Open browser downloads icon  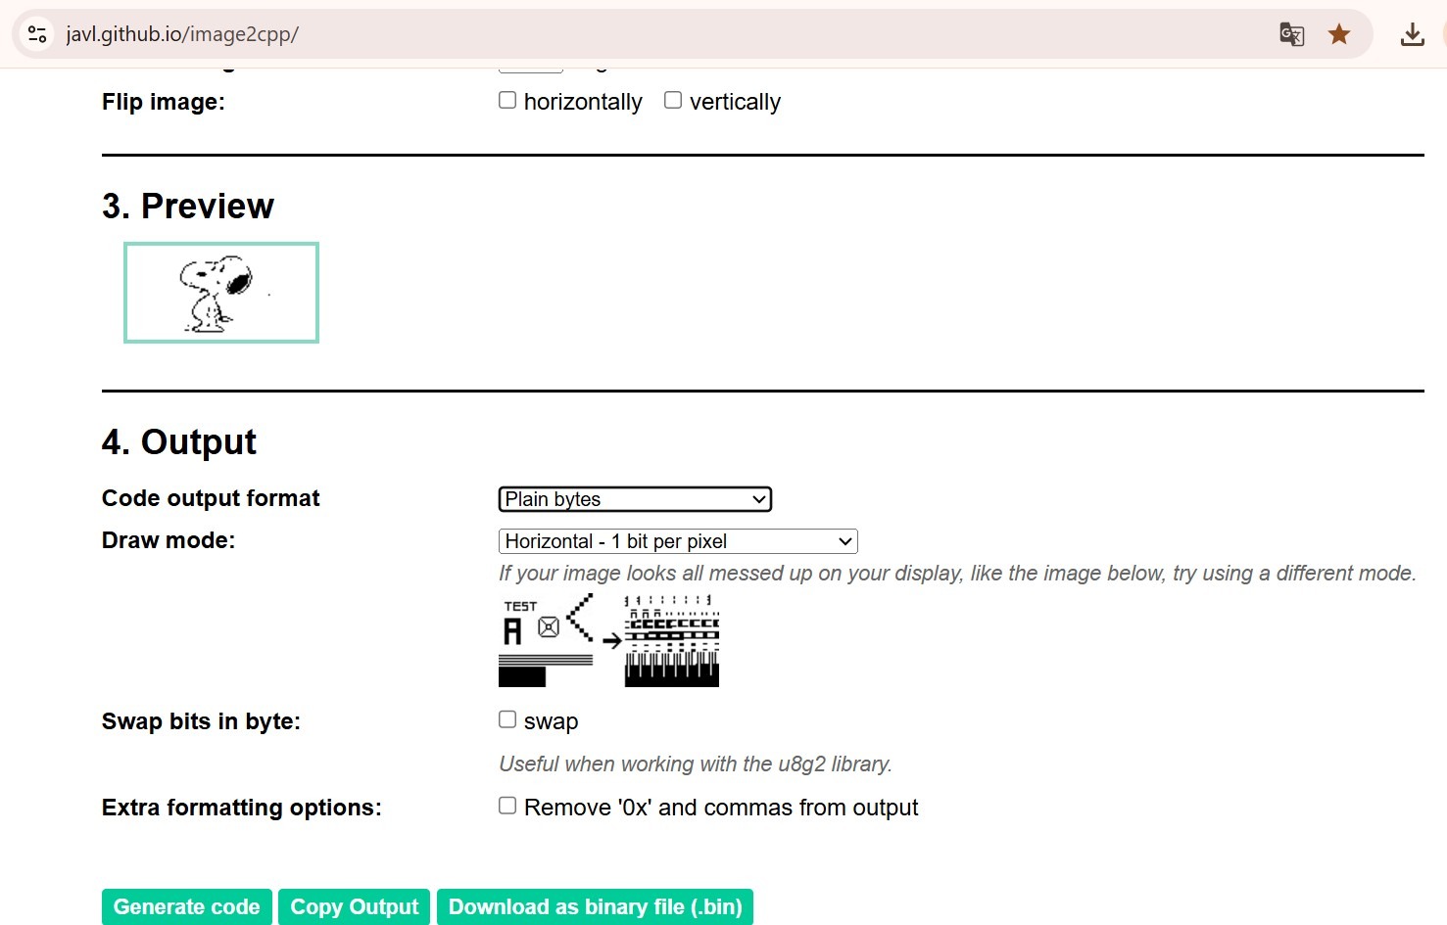(x=1412, y=34)
